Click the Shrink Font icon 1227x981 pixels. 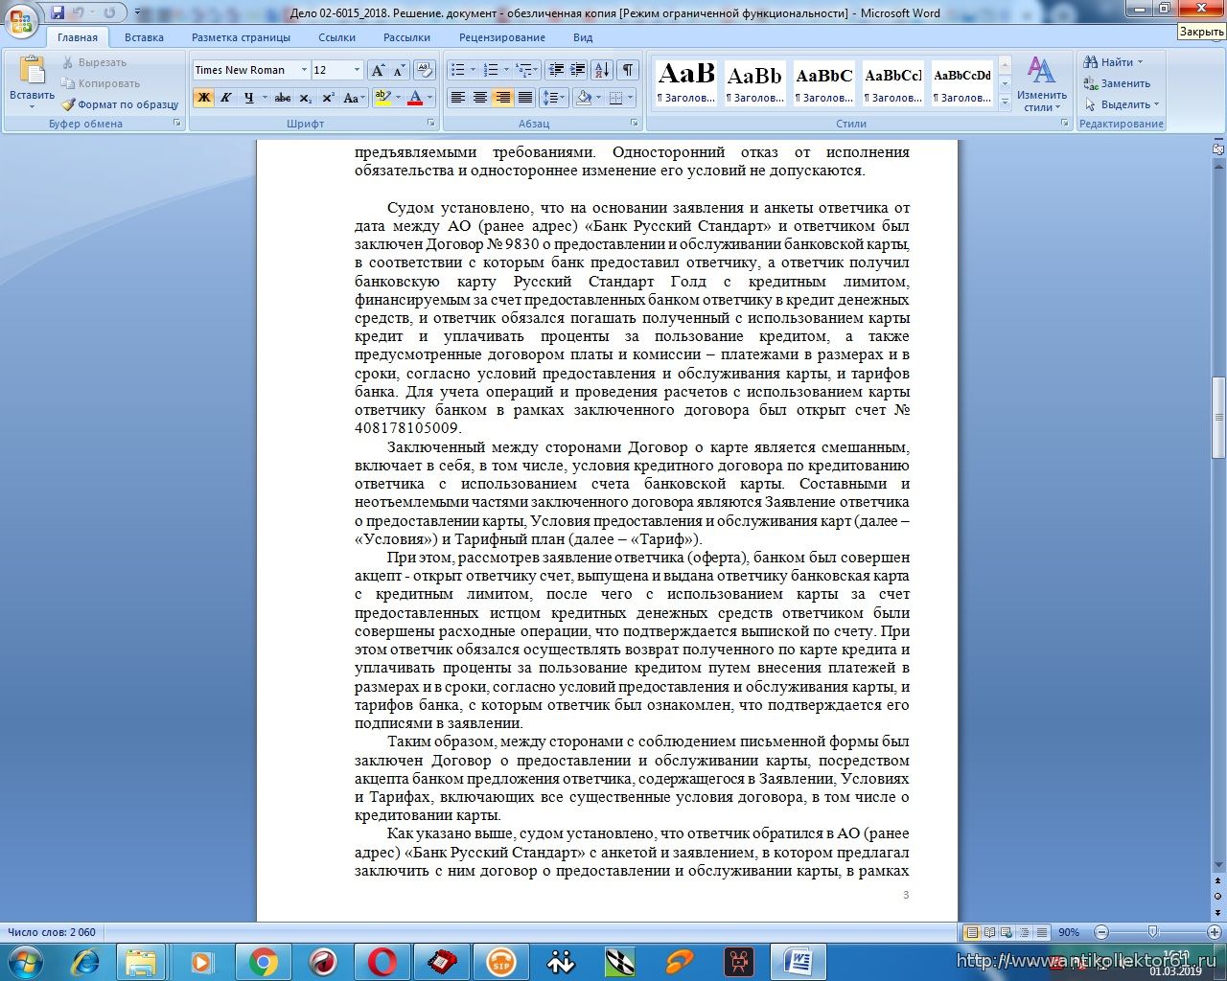coord(399,70)
